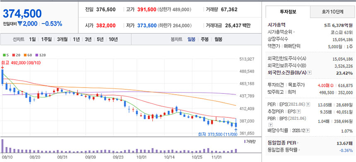The image size is (356, 162).
Task: Click the red 최고 arrow marker
Action: 2,67
